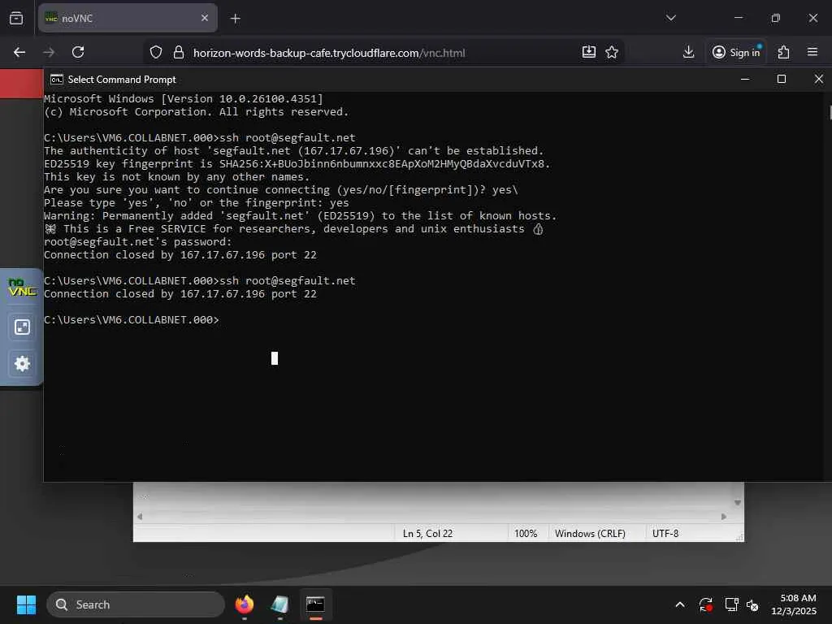Open the Windows Start menu
The height and width of the screenshot is (624, 832).
coord(26,604)
